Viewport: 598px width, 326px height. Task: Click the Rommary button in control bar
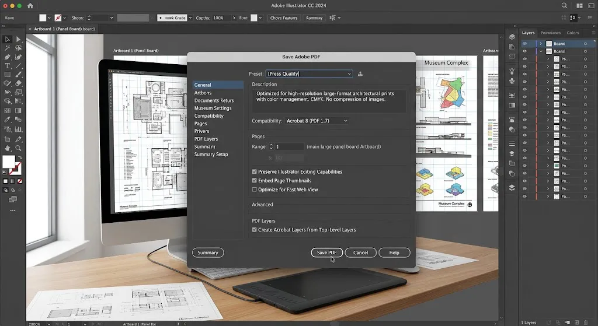tap(314, 18)
